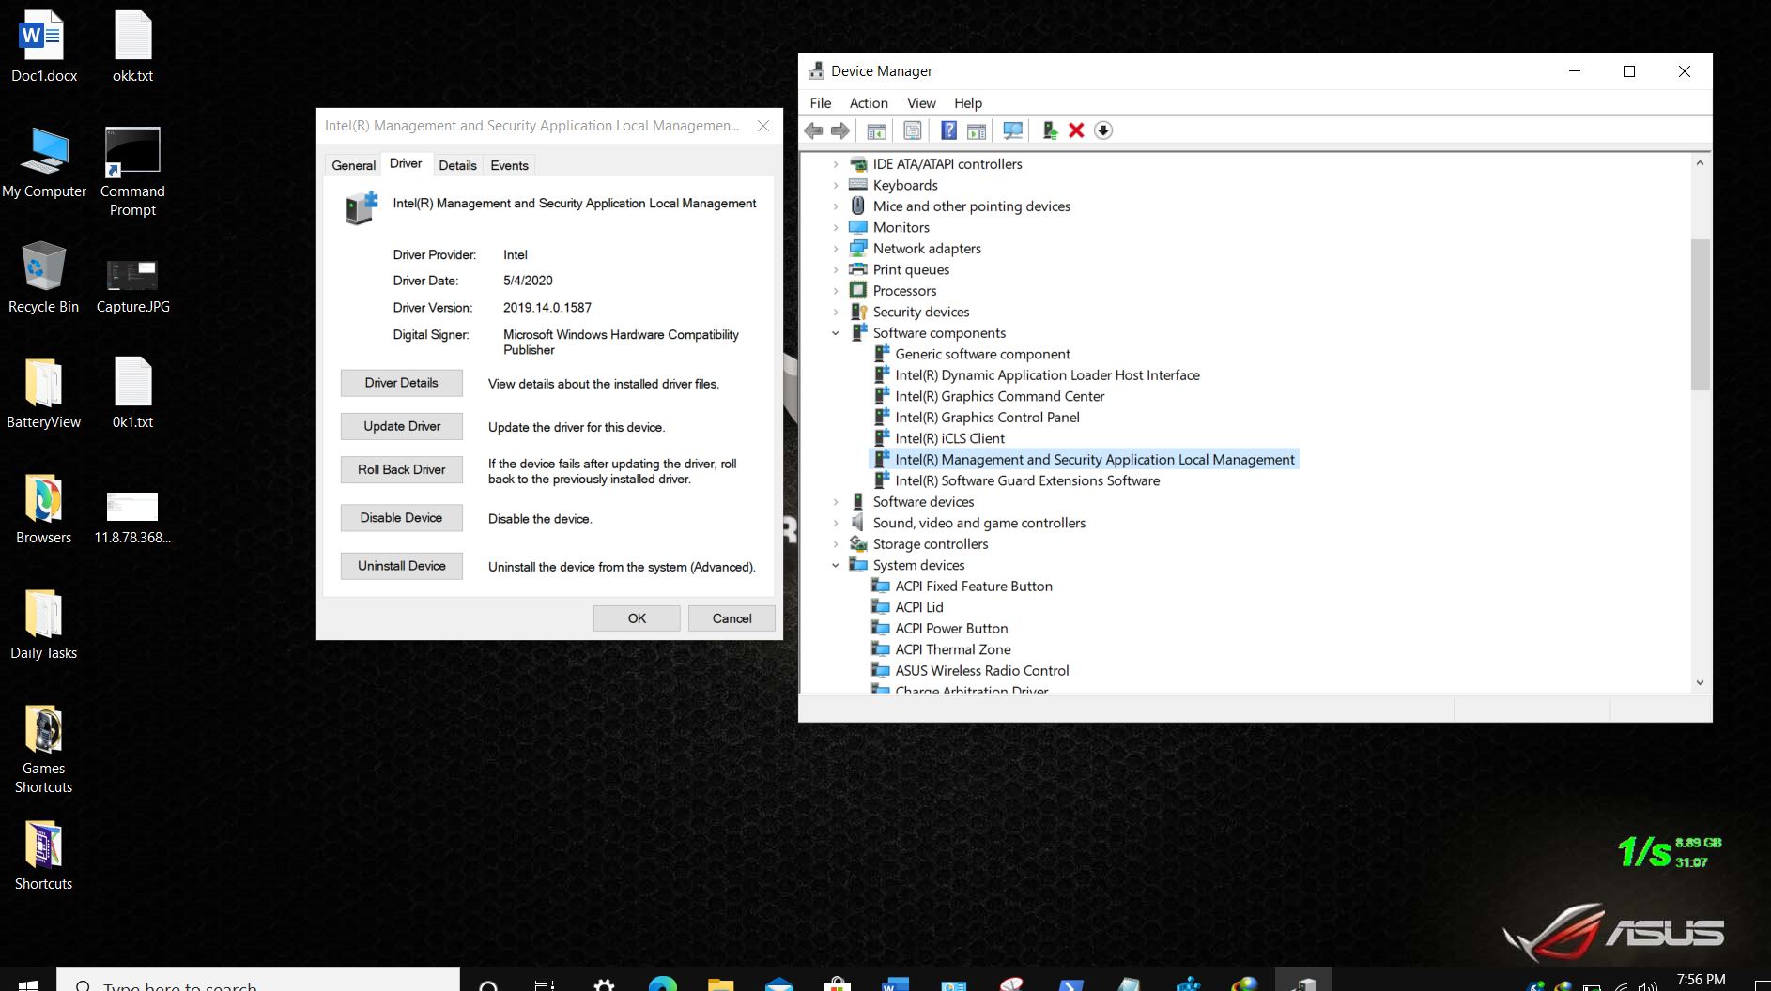Click the Driver Details button
The width and height of the screenshot is (1771, 991).
[x=402, y=383]
